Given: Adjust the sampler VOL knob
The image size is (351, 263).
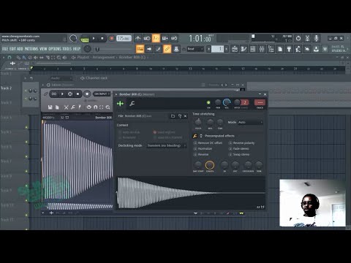Looking at the screenshot, I should point(227,102).
